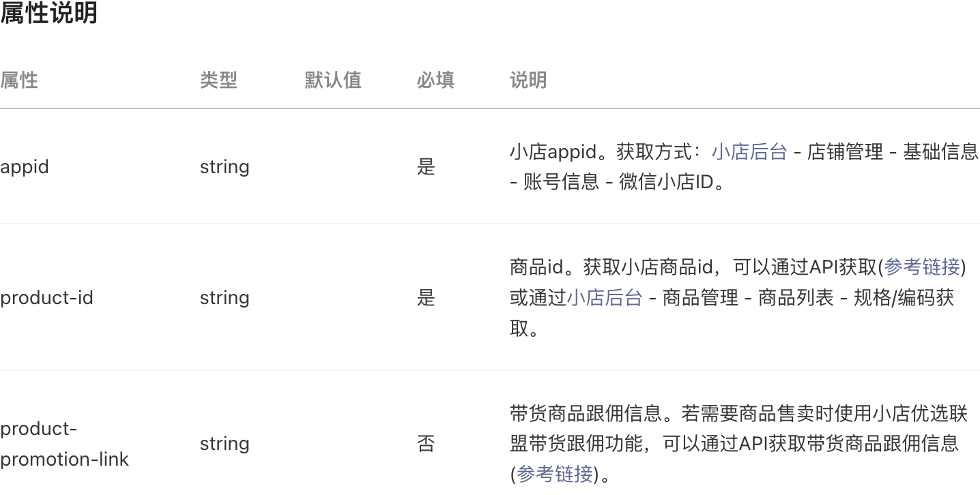Open 小店后台 link in appid row
Screen dimensions: 980x495
(749, 151)
